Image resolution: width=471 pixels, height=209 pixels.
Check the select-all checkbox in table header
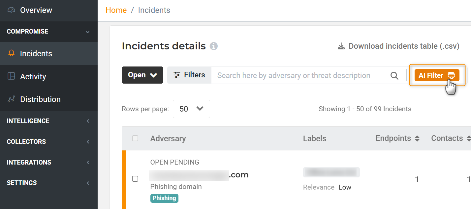[x=135, y=138]
